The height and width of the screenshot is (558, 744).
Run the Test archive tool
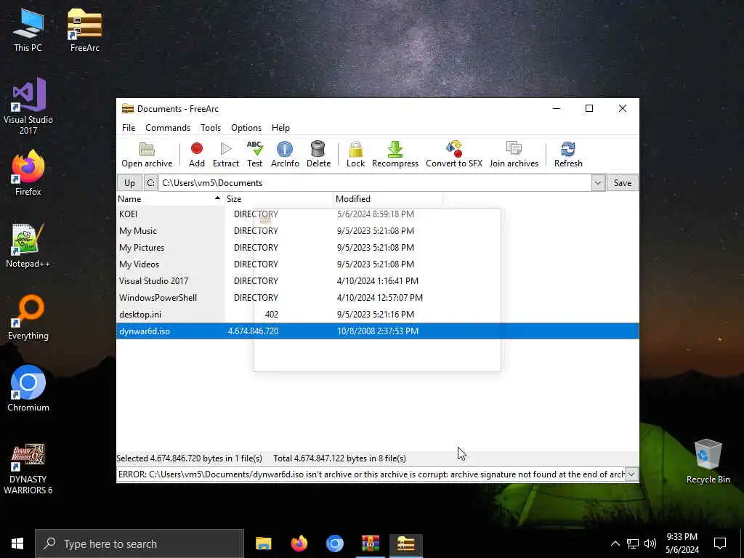(255, 154)
